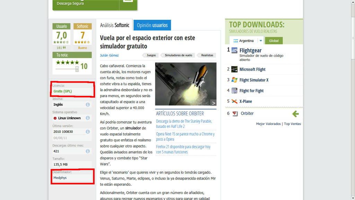Open the X-Plane link
Image resolution: width=355 pixels, height=200 pixels.
[246, 101]
